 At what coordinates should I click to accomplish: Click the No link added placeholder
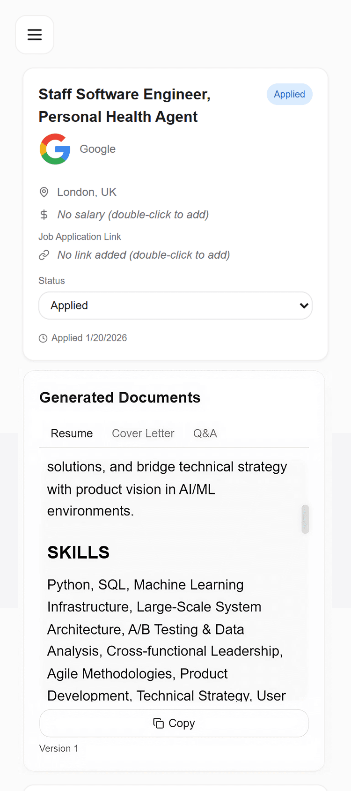(143, 255)
